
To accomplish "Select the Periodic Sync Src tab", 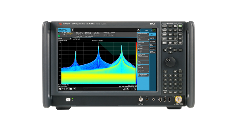I will coord(152,37).
